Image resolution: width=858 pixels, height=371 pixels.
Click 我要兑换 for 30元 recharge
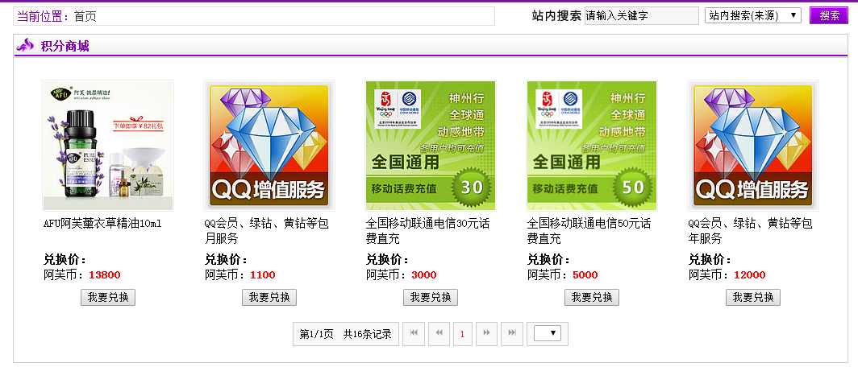point(431,297)
